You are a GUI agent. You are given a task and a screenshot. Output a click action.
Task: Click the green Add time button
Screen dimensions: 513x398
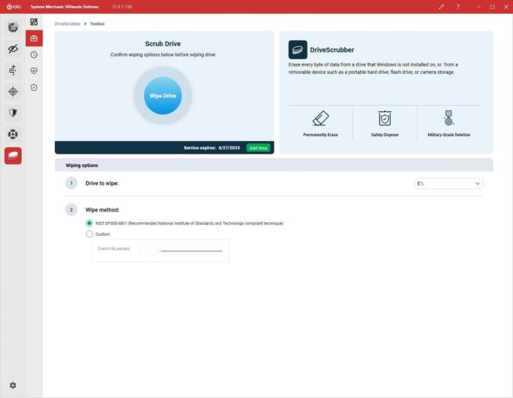point(258,148)
